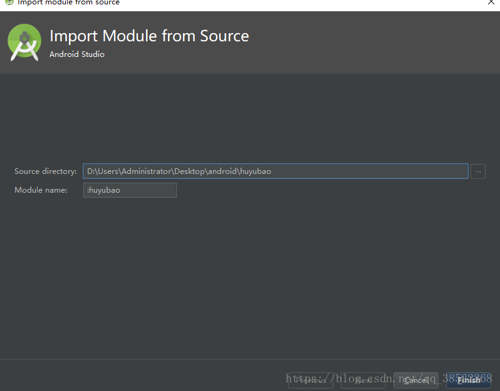Click the "Source directory:" label
The height and width of the screenshot is (391, 500).
coord(45,171)
